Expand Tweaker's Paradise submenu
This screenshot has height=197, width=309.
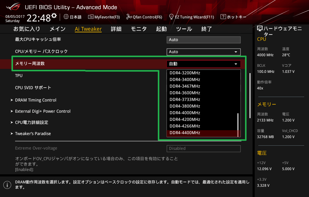click(x=31, y=134)
